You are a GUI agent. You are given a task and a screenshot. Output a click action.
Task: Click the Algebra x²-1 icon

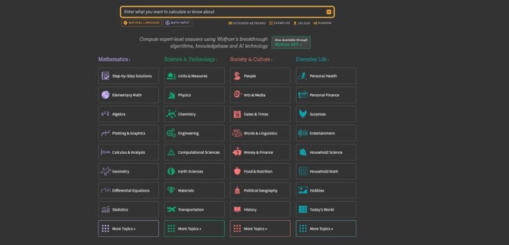coord(105,114)
